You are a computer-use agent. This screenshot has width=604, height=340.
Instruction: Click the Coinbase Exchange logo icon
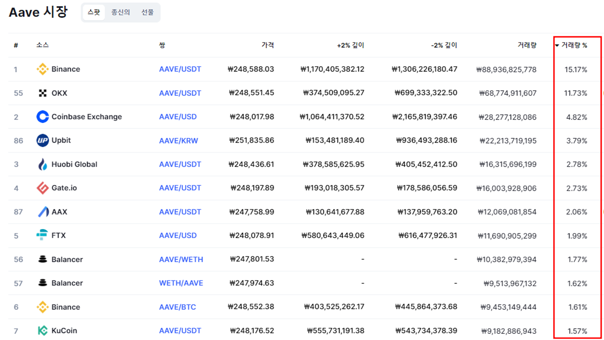[42, 117]
